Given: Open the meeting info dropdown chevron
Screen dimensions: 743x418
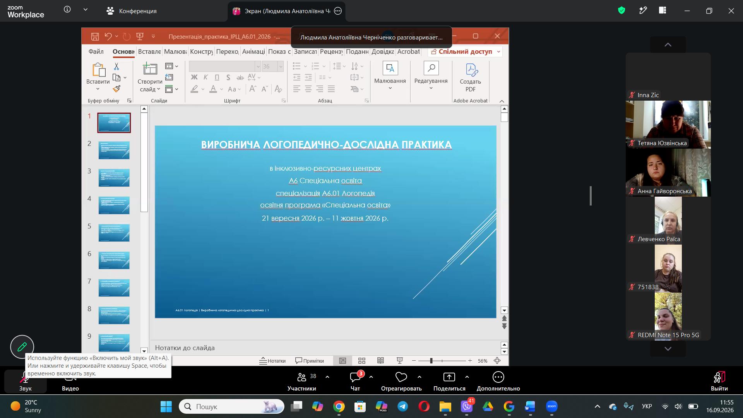Looking at the screenshot, I should (86, 10).
